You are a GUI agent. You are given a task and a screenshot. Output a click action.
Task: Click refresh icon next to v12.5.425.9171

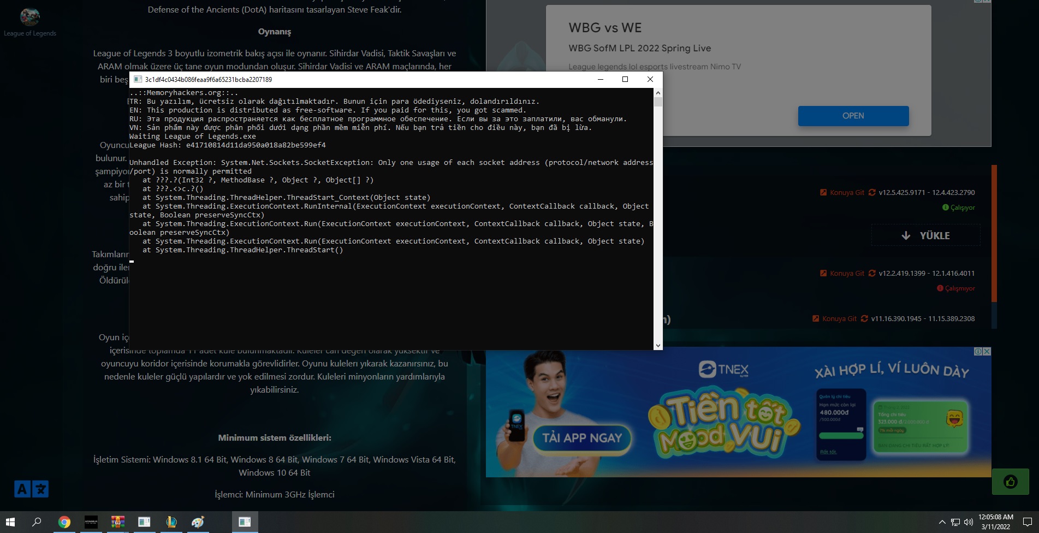(872, 192)
